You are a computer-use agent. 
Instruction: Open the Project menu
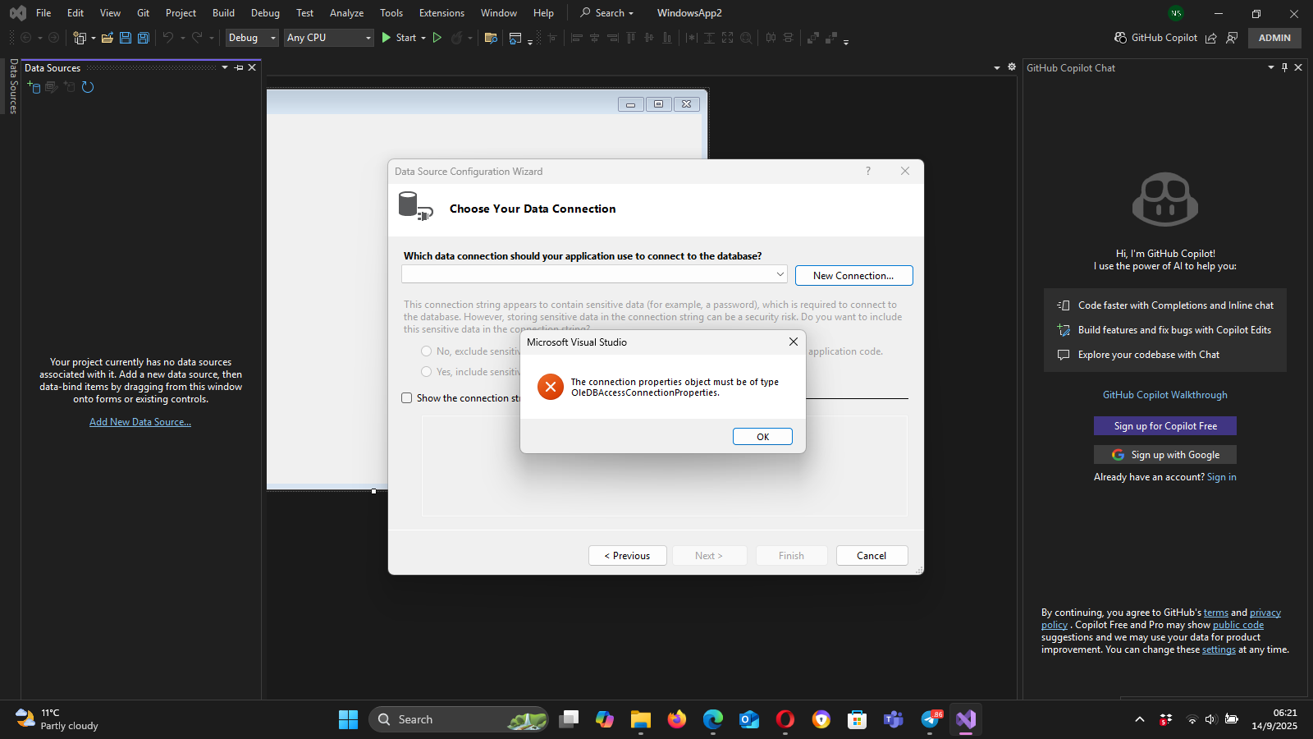(181, 13)
